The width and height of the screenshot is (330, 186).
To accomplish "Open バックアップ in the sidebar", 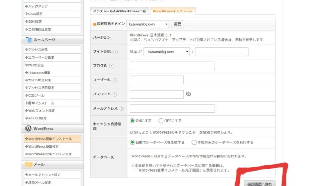I will point(52,6).
